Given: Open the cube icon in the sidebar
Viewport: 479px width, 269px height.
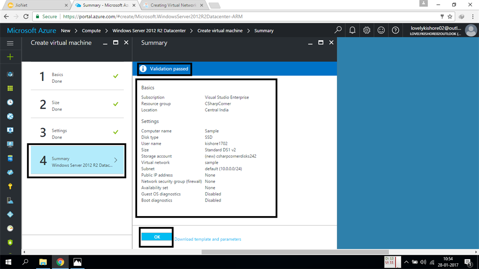Looking at the screenshot, I should (10, 74).
